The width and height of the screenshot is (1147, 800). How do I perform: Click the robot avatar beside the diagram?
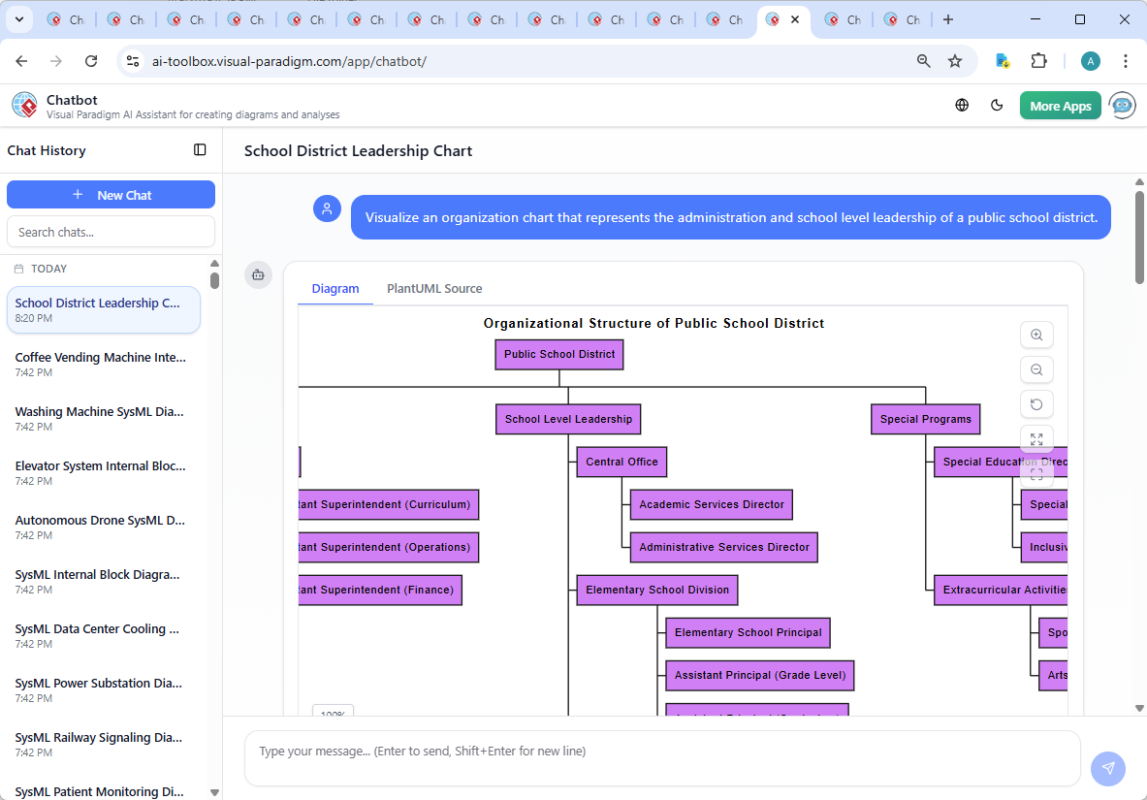point(258,274)
